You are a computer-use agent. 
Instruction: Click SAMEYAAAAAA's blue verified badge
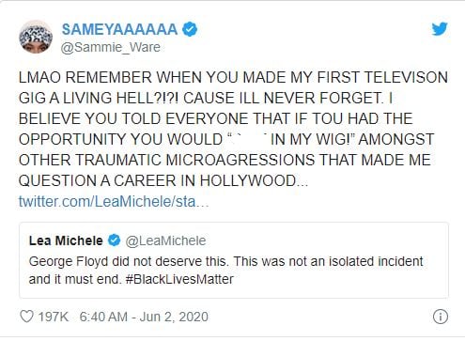pos(190,30)
